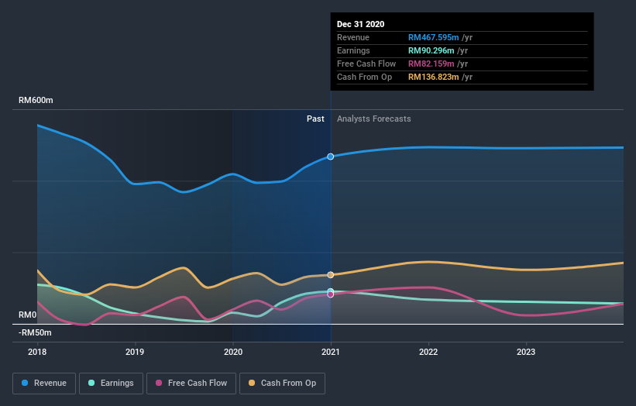Screen dimensions: 636x406
Task: Click the Past label
Action: click(x=315, y=119)
